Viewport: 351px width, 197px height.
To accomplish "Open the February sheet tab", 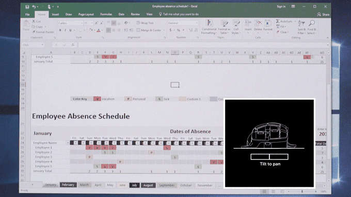I will tap(68, 185).
